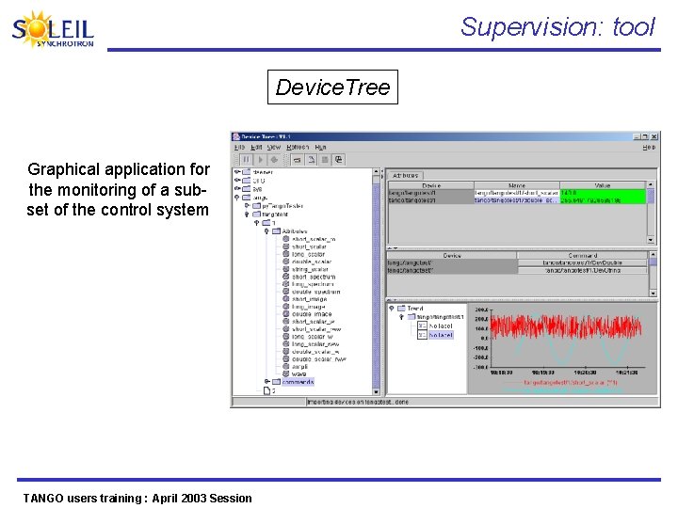The image size is (678, 508).
Task: Click the green value cell in the short_scalar row
Action: coord(603,193)
